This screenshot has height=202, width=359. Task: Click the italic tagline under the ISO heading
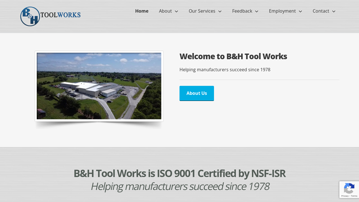pos(180,186)
